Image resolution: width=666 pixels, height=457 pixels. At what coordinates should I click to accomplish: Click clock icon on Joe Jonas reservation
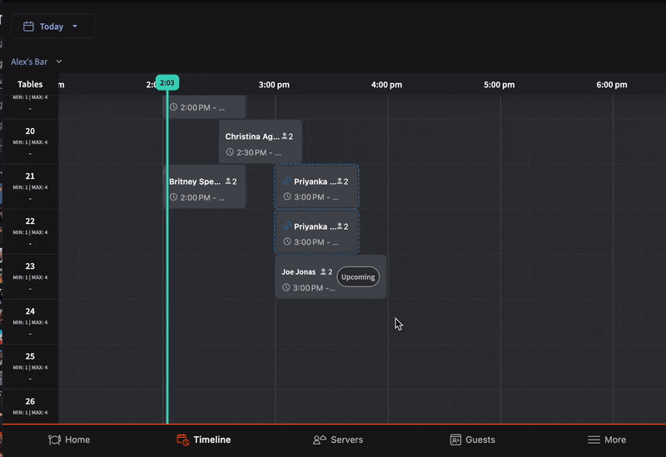coord(286,288)
